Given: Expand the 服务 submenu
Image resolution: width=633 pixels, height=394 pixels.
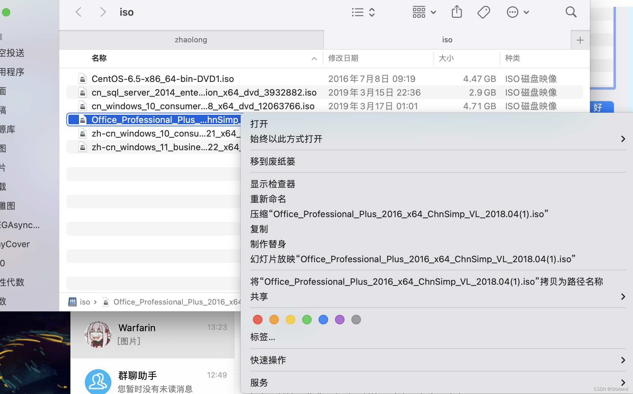Looking at the screenshot, I should coord(437,383).
